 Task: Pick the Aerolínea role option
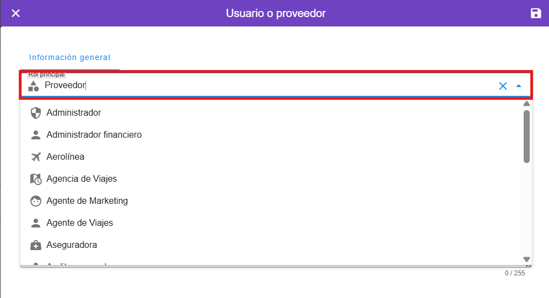[x=66, y=157]
